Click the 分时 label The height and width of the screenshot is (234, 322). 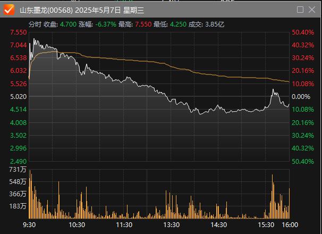coord(35,24)
